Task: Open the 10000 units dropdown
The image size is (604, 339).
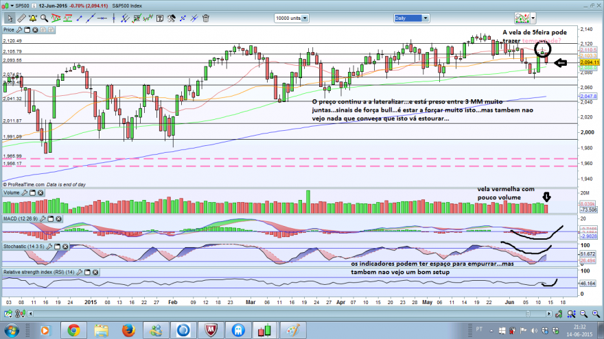Action: click(291, 18)
